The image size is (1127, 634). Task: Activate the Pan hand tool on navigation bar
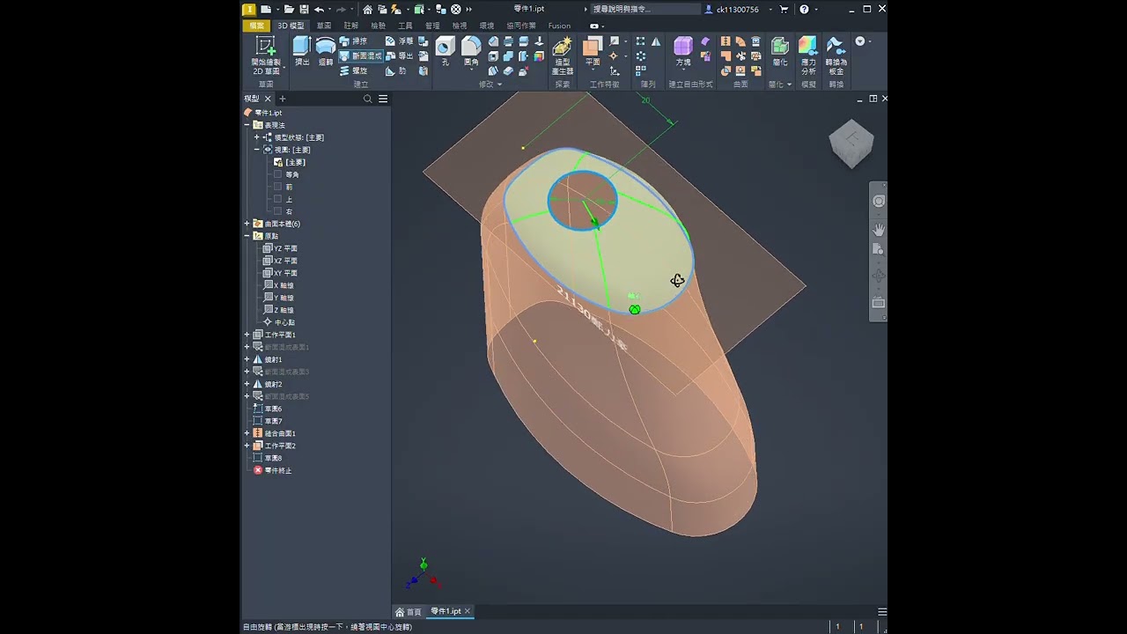coord(879,229)
